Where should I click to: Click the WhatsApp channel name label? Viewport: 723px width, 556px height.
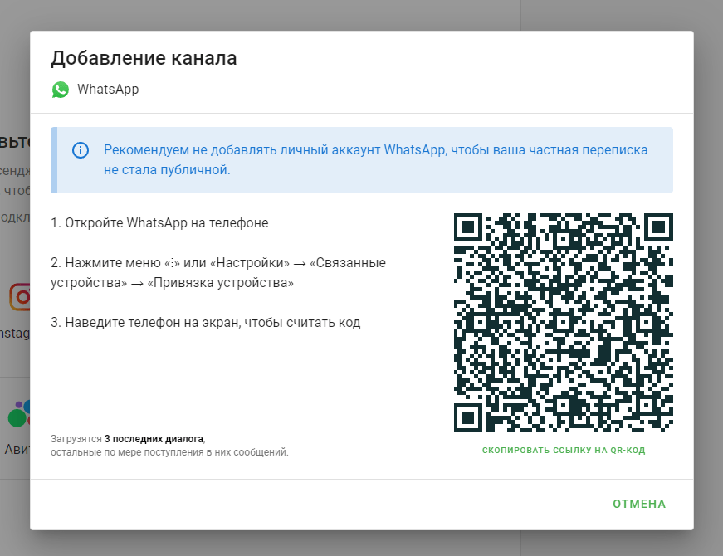108,89
